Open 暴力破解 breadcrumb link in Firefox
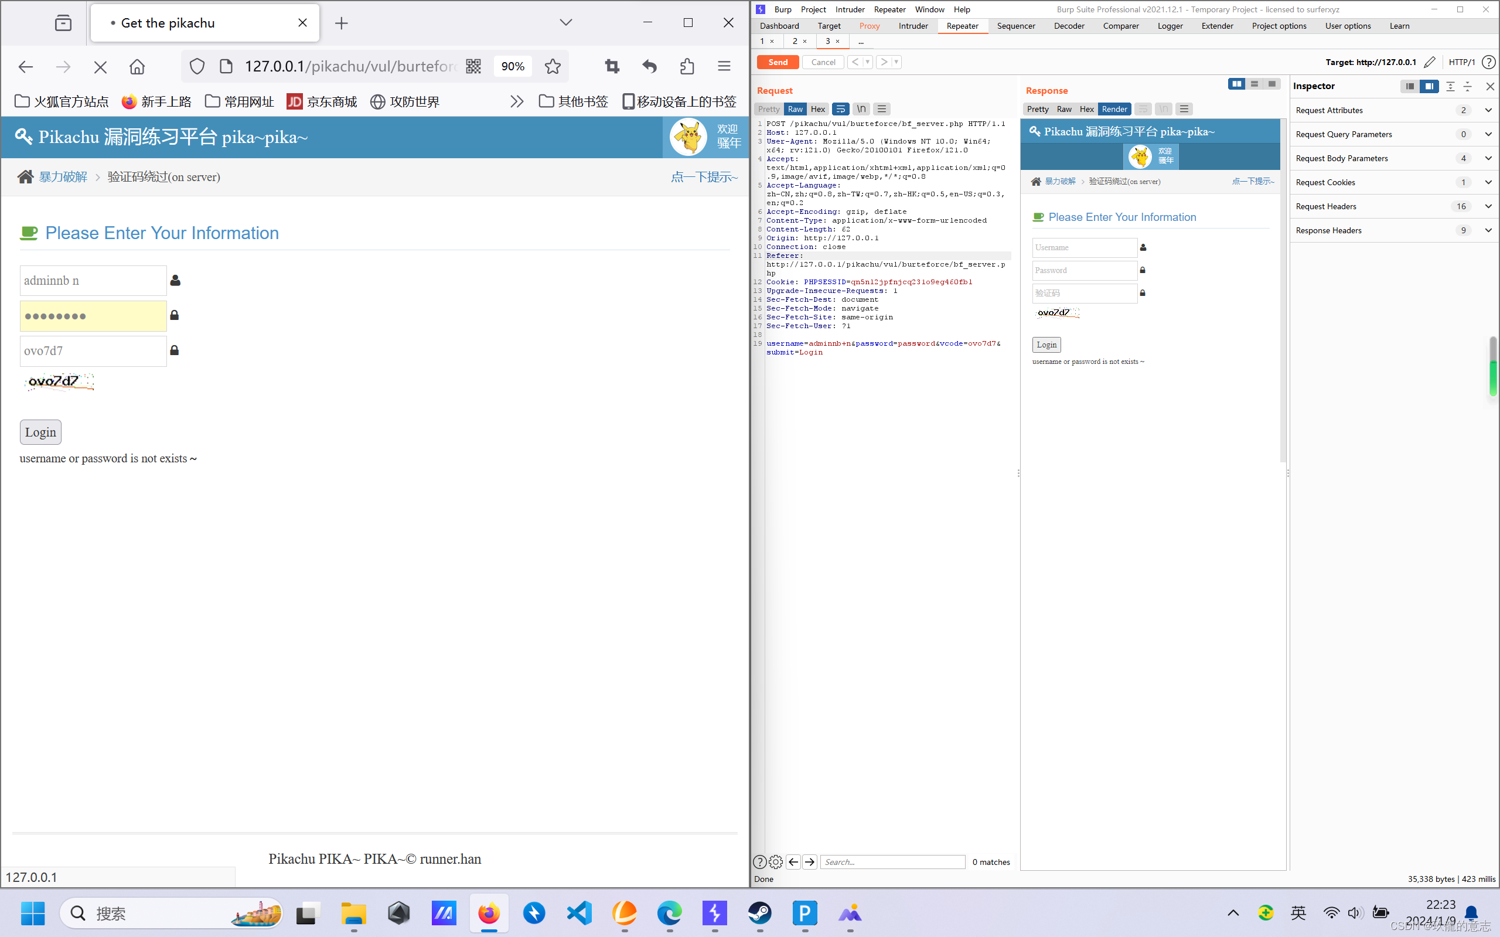 tap(63, 177)
